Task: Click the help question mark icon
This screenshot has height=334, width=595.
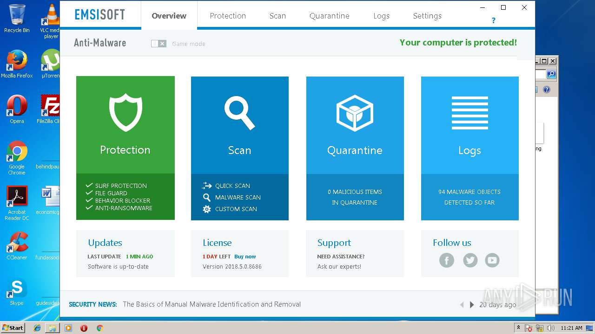Action: tap(493, 20)
